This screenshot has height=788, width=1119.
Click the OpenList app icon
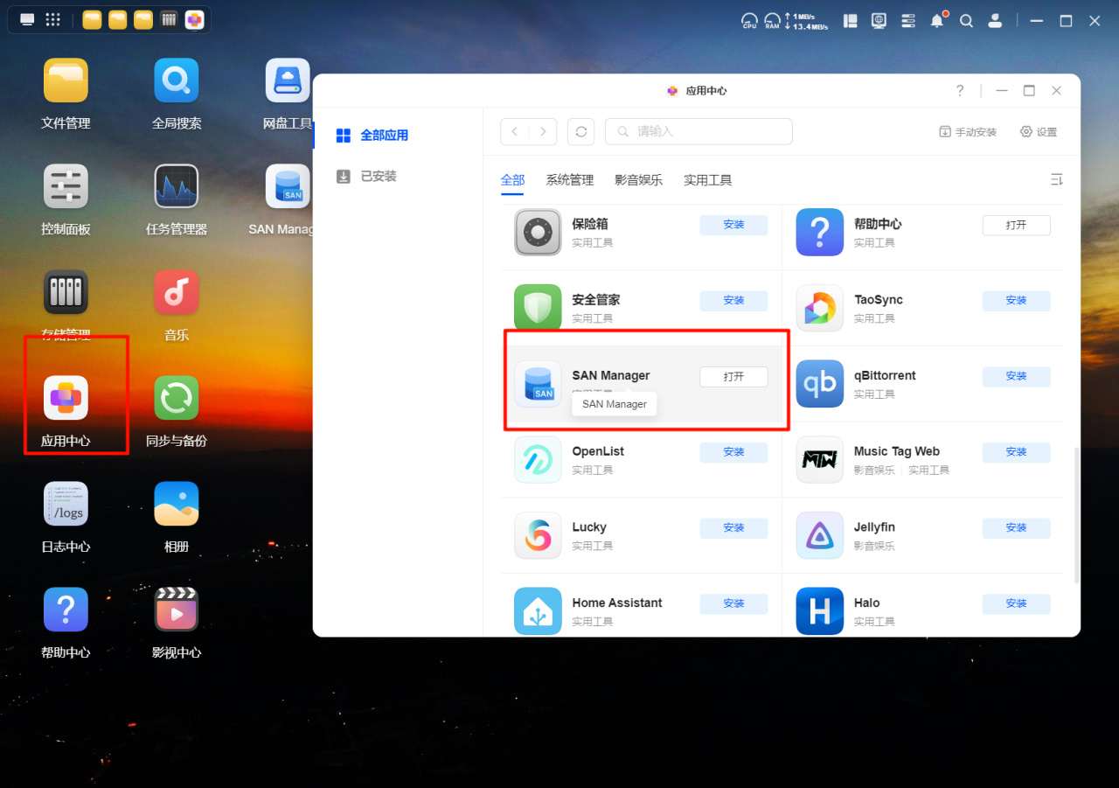[x=538, y=459]
